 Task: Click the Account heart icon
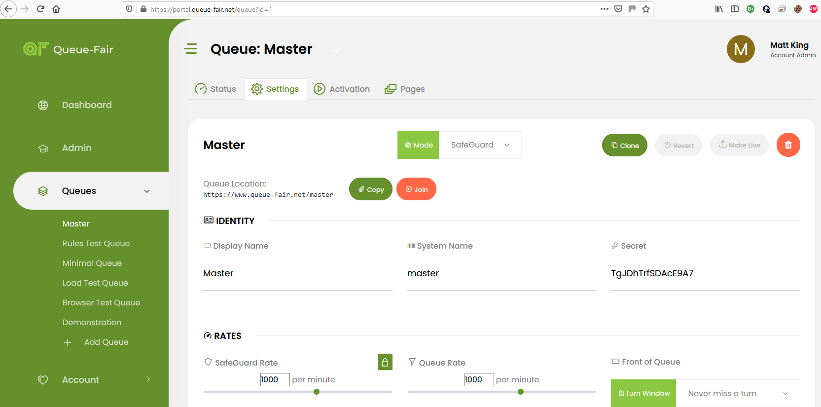43,380
